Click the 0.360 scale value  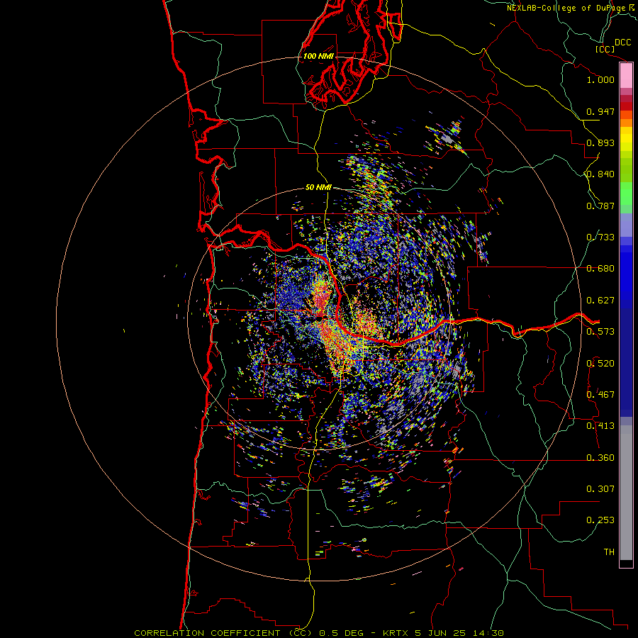600,458
